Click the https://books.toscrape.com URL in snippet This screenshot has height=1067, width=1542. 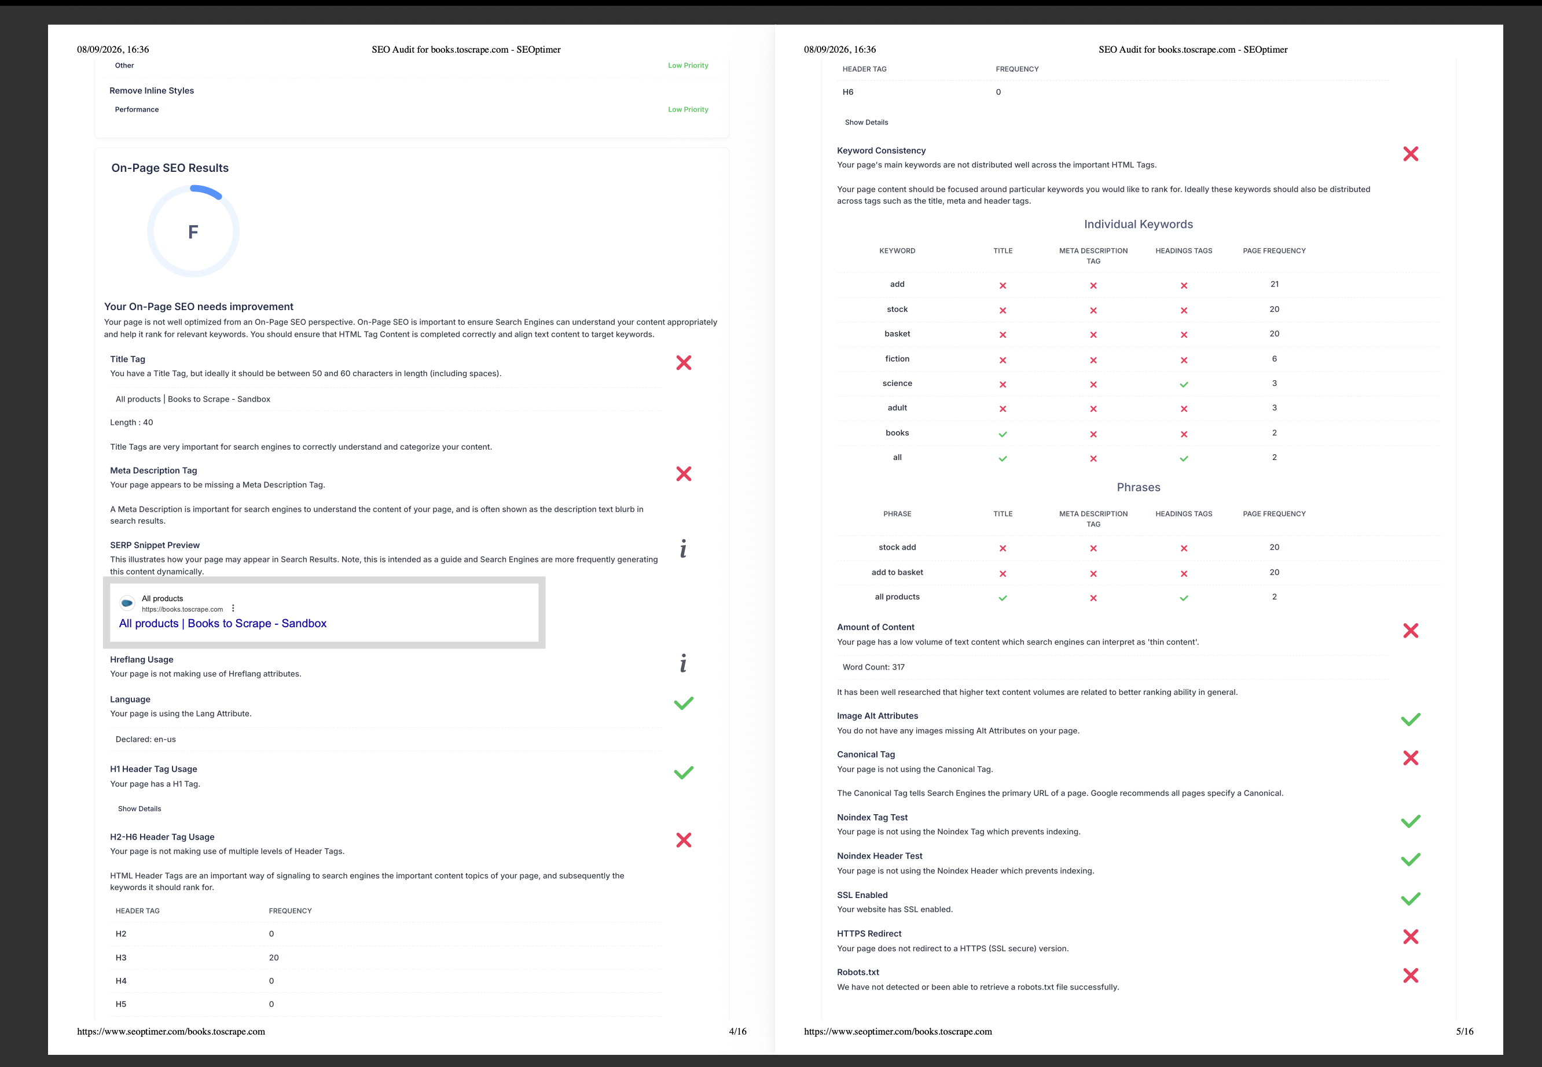pyautogui.click(x=182, y=609)
